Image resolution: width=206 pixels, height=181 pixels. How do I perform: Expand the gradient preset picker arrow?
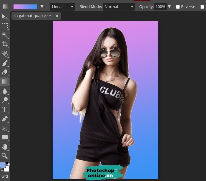tap(42, 7)
